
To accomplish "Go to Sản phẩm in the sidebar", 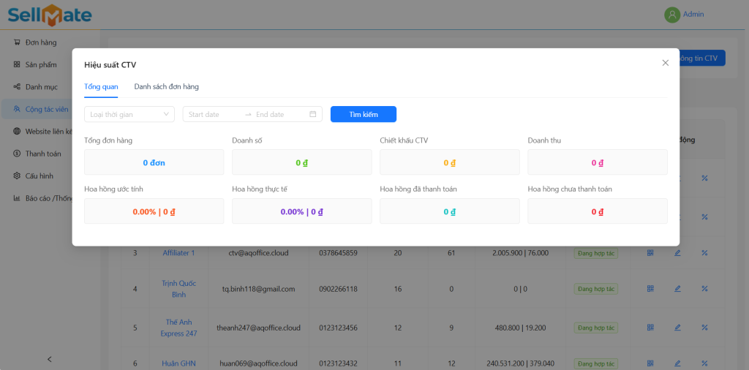I will point(41,64).
